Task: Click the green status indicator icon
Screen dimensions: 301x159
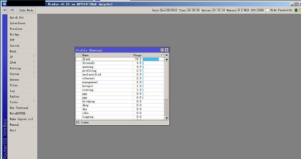Action: 296,10
